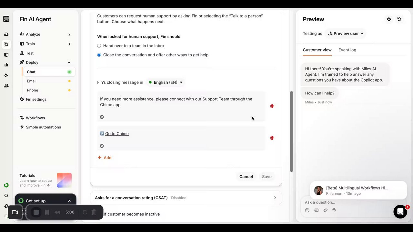
Task: Click Add to insert another message
Action: coord(105,158)
